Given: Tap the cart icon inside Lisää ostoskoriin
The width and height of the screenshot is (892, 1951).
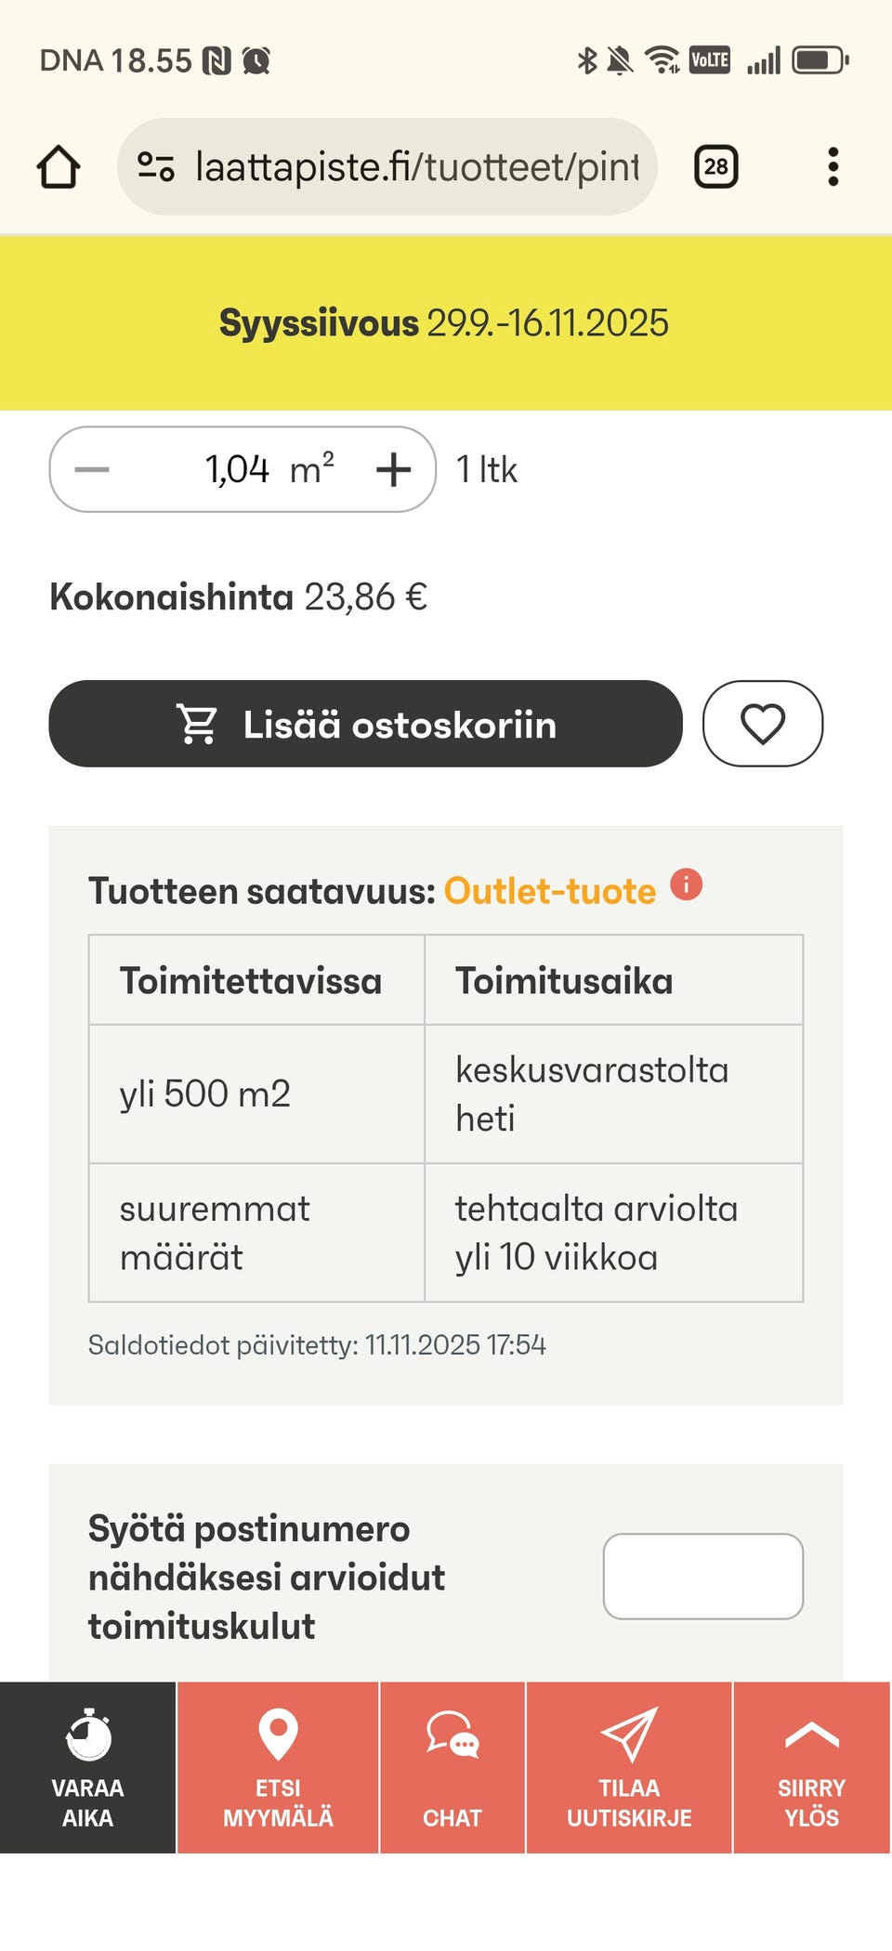Looking at the screenshot, I should (x=197, y=724).
